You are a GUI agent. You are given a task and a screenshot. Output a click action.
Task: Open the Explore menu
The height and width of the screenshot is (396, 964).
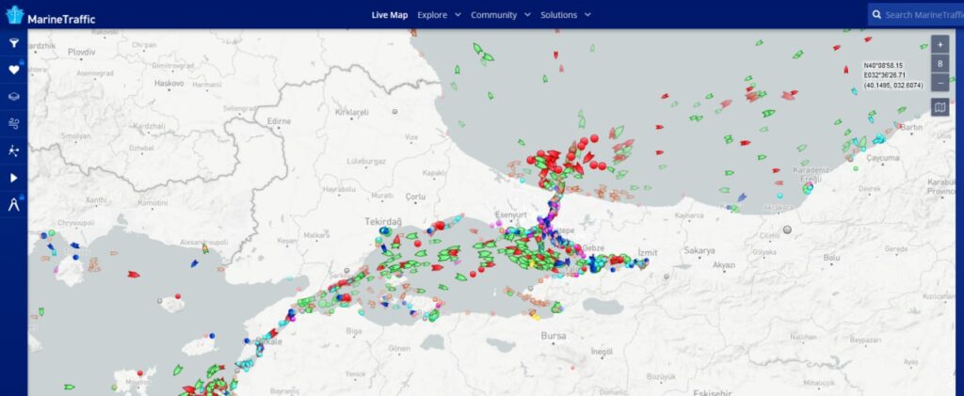(432, 15)
